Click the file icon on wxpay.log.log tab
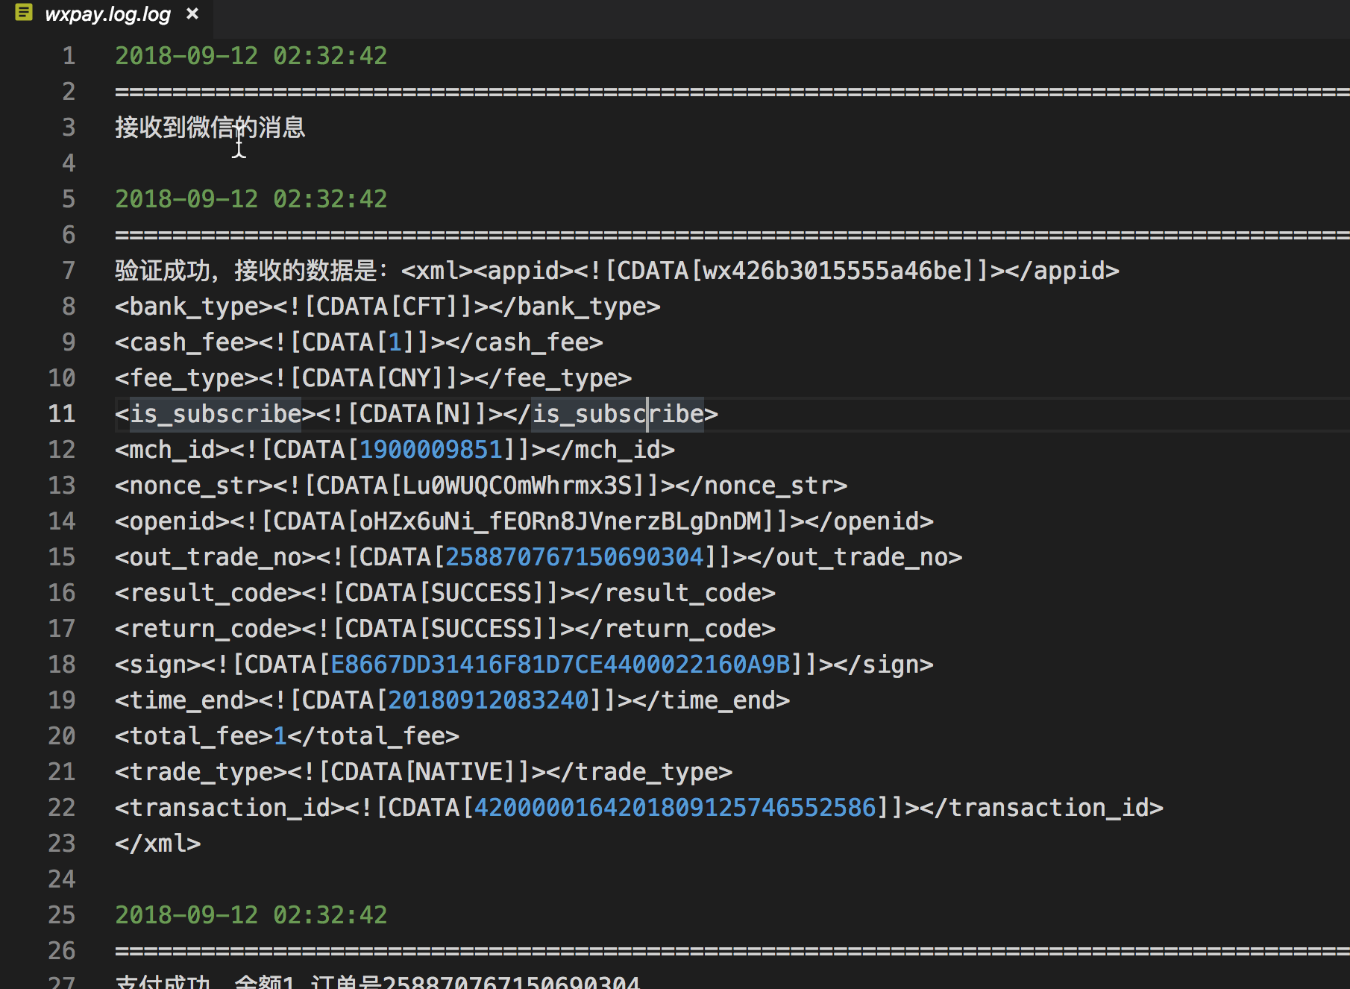 pyautogui.click(x=24, y=13)
